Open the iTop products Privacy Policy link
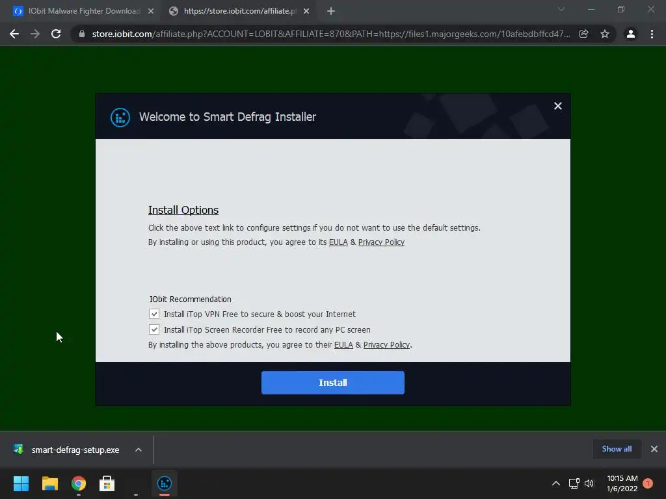 pos(386,345)
